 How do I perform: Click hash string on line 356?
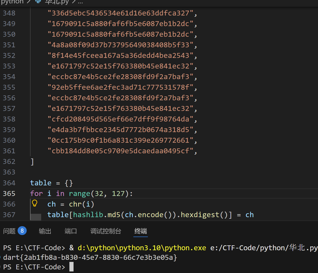[120, 98]
